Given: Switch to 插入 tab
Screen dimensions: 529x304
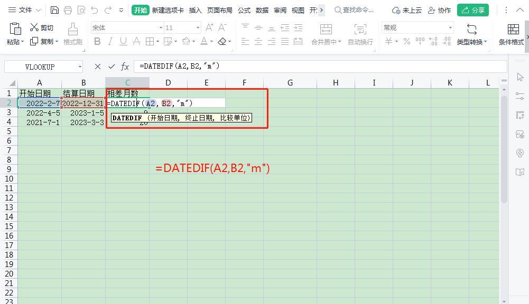Looking at the screenshot, I should coord(196,10).
